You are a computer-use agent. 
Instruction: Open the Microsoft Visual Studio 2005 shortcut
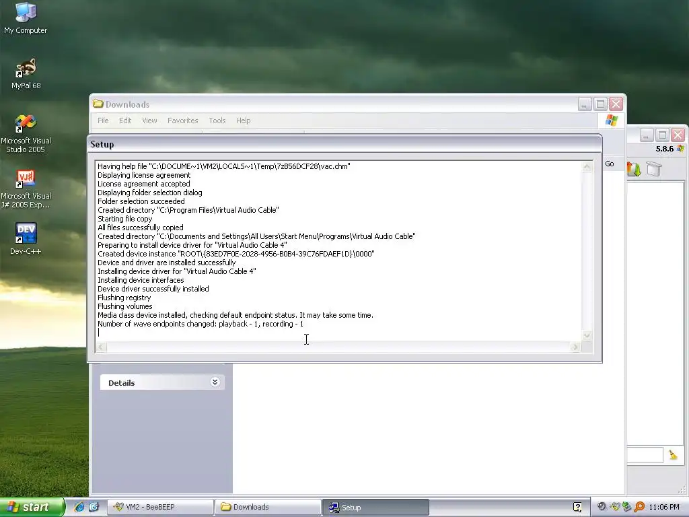tap(26, 133)
